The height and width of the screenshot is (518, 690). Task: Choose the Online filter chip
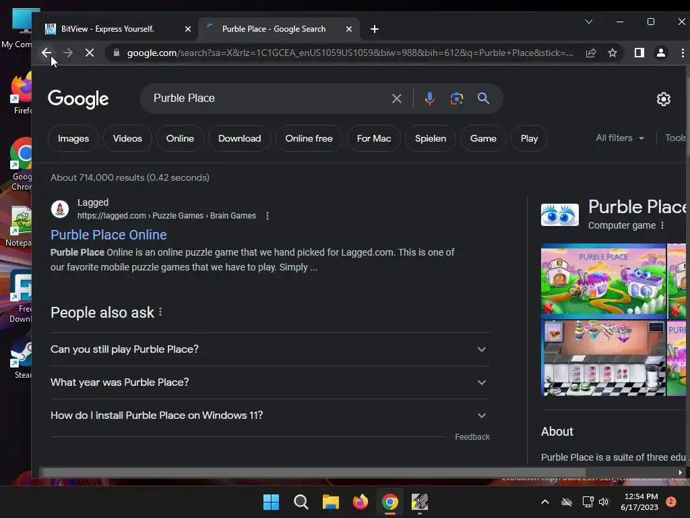click(180, 138)
